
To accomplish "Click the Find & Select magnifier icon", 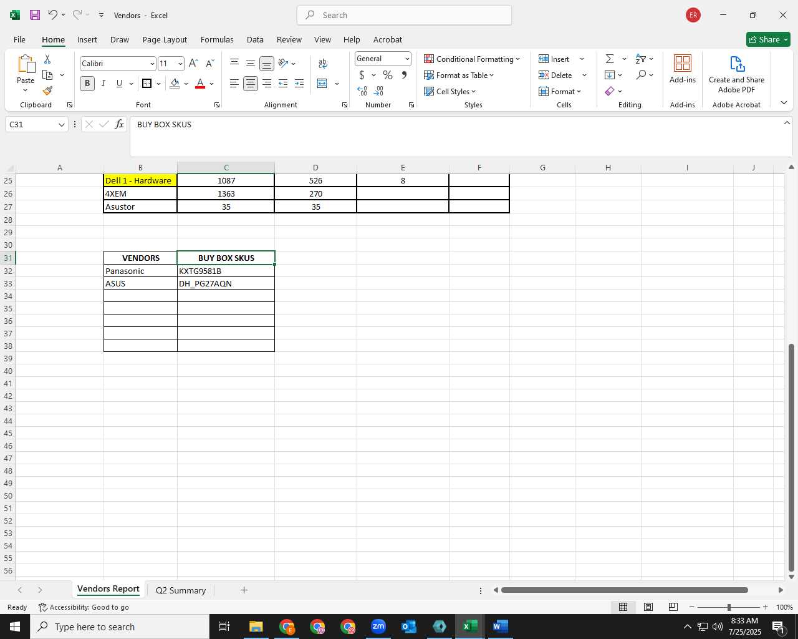I will point(641,75).
